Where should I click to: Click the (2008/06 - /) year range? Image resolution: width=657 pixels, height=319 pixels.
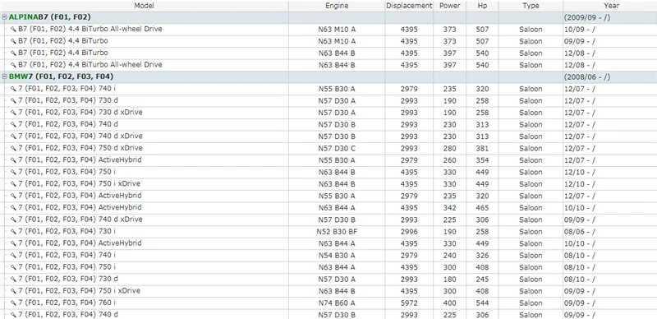click(587, 77)
